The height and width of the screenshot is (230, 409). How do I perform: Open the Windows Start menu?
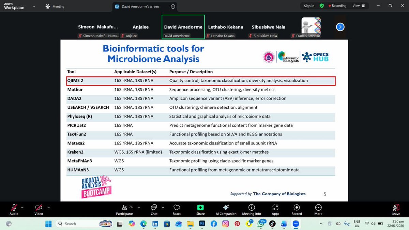48,224
